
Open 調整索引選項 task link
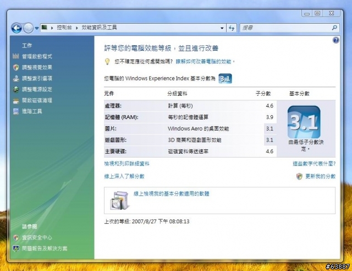point(37,78)
